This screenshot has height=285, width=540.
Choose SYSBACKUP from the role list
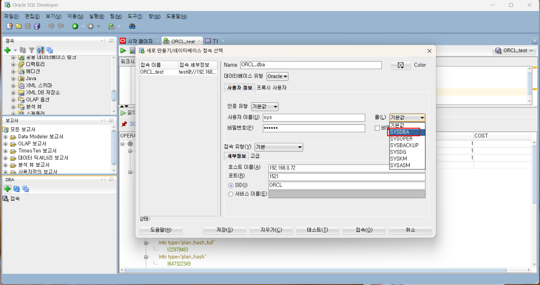pyautogui.click(x=407, y=145)
